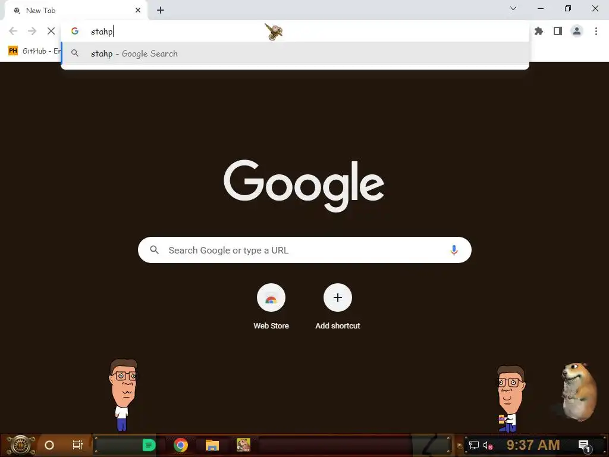
Task: Click the stop loading X button
Action: pos(51,31)
